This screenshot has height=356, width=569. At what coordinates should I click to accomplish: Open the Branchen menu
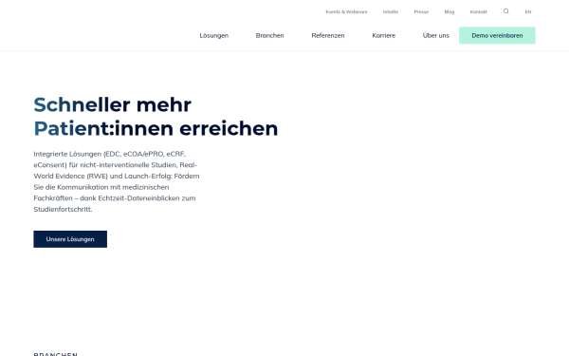[x=269, y=36]
